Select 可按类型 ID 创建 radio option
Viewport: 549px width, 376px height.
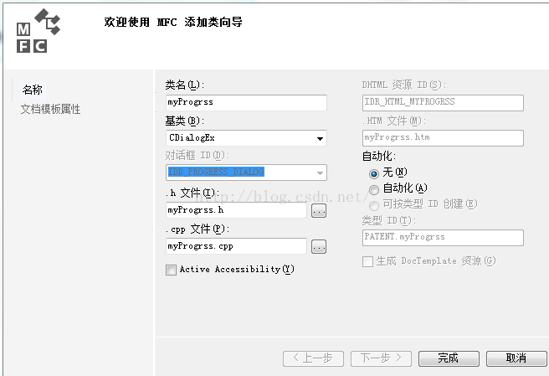tap(374, 205)
